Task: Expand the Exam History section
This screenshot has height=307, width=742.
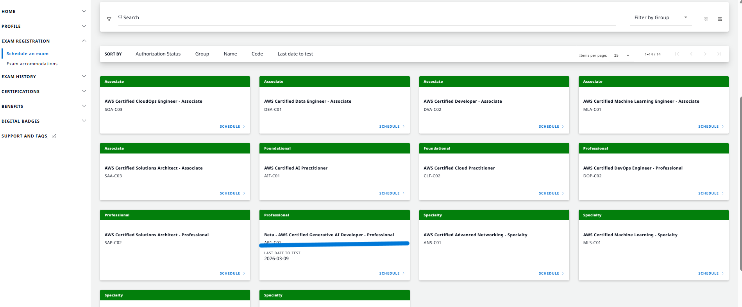Action: click(x=84, y=76)
